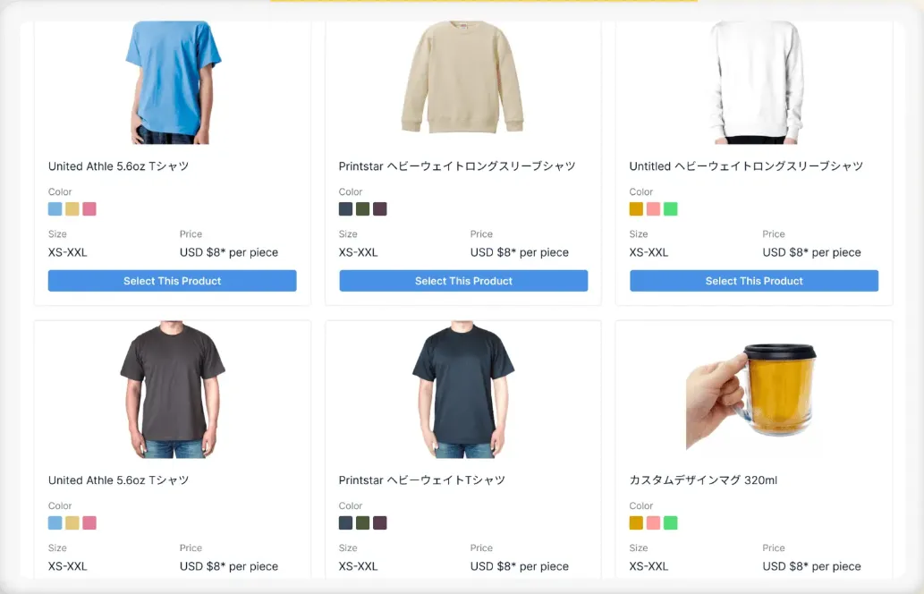Screen dimensions: 924x594
Task: Select salmon pink swatch on the mug card
Action: tap(653, 523)
